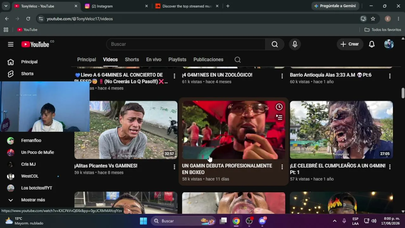
Task: Open the Publicaciones tab
Action: (208, 60)
